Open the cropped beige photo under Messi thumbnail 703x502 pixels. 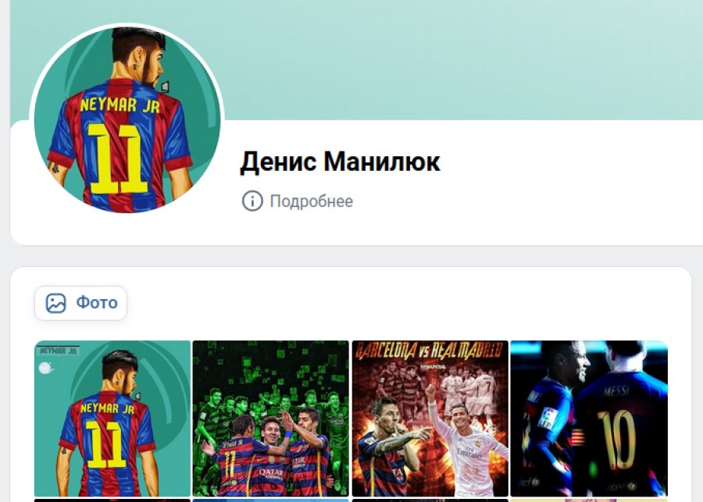click(589, 500)
